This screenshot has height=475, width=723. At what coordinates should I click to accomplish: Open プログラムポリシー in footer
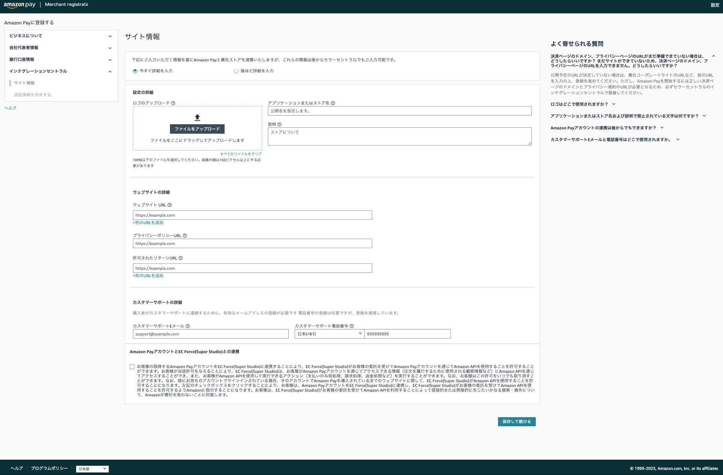point(49,468)
